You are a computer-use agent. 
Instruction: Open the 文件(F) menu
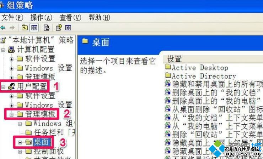[12, 18]
